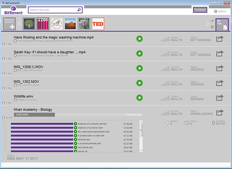
Task: Open Options gear menu
Action: [220, 11]
